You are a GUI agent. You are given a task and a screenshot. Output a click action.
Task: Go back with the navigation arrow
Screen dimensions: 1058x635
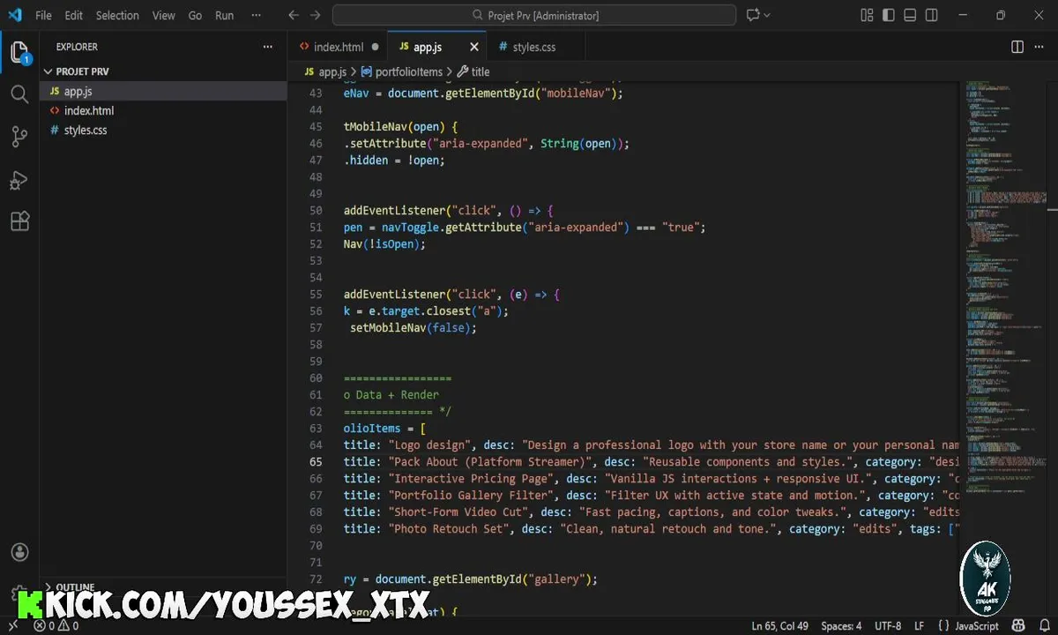[x=294, y=15]
